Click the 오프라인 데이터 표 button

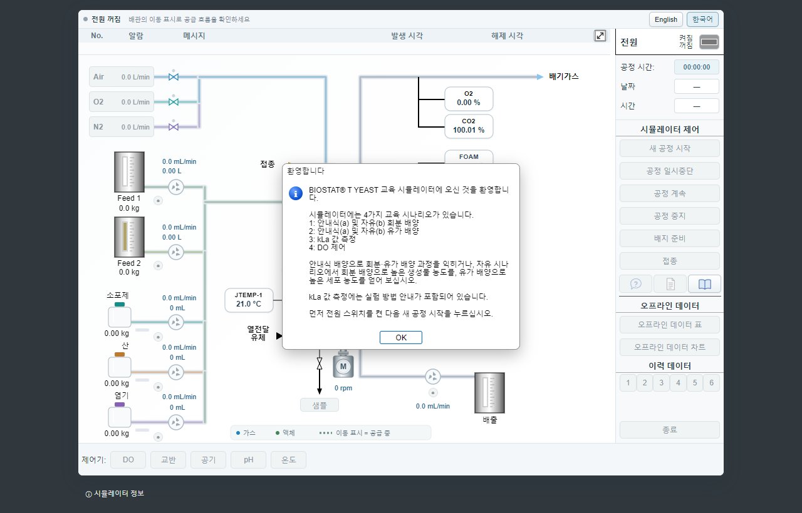[670, 325]
